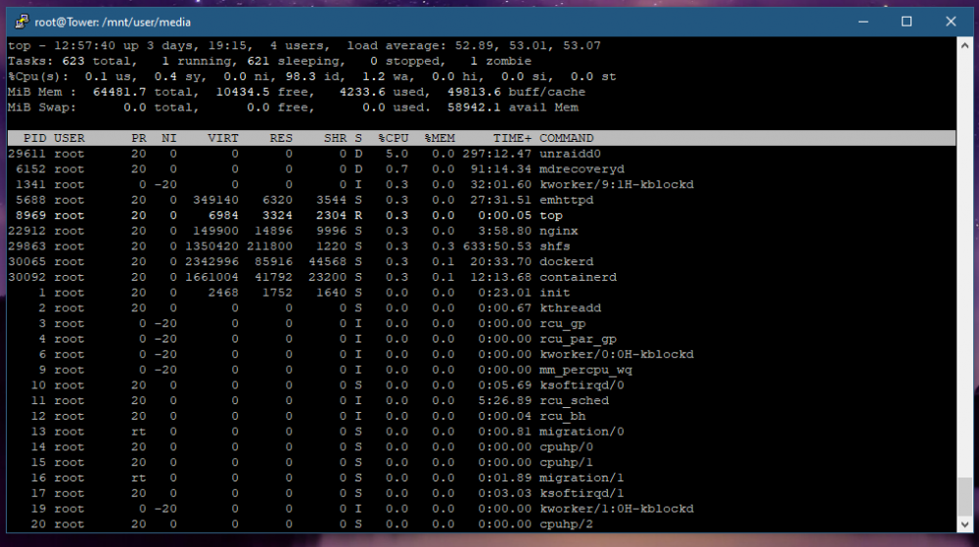
Task: Click the '23200' SHR value for containerd
Action: (x=327, y=278)
